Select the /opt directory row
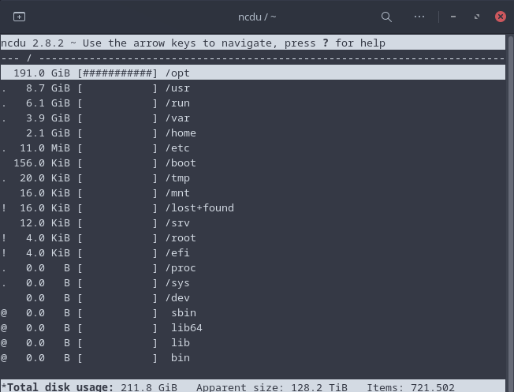The width and height of the screenshot is (514, 392). coord(177,73)
